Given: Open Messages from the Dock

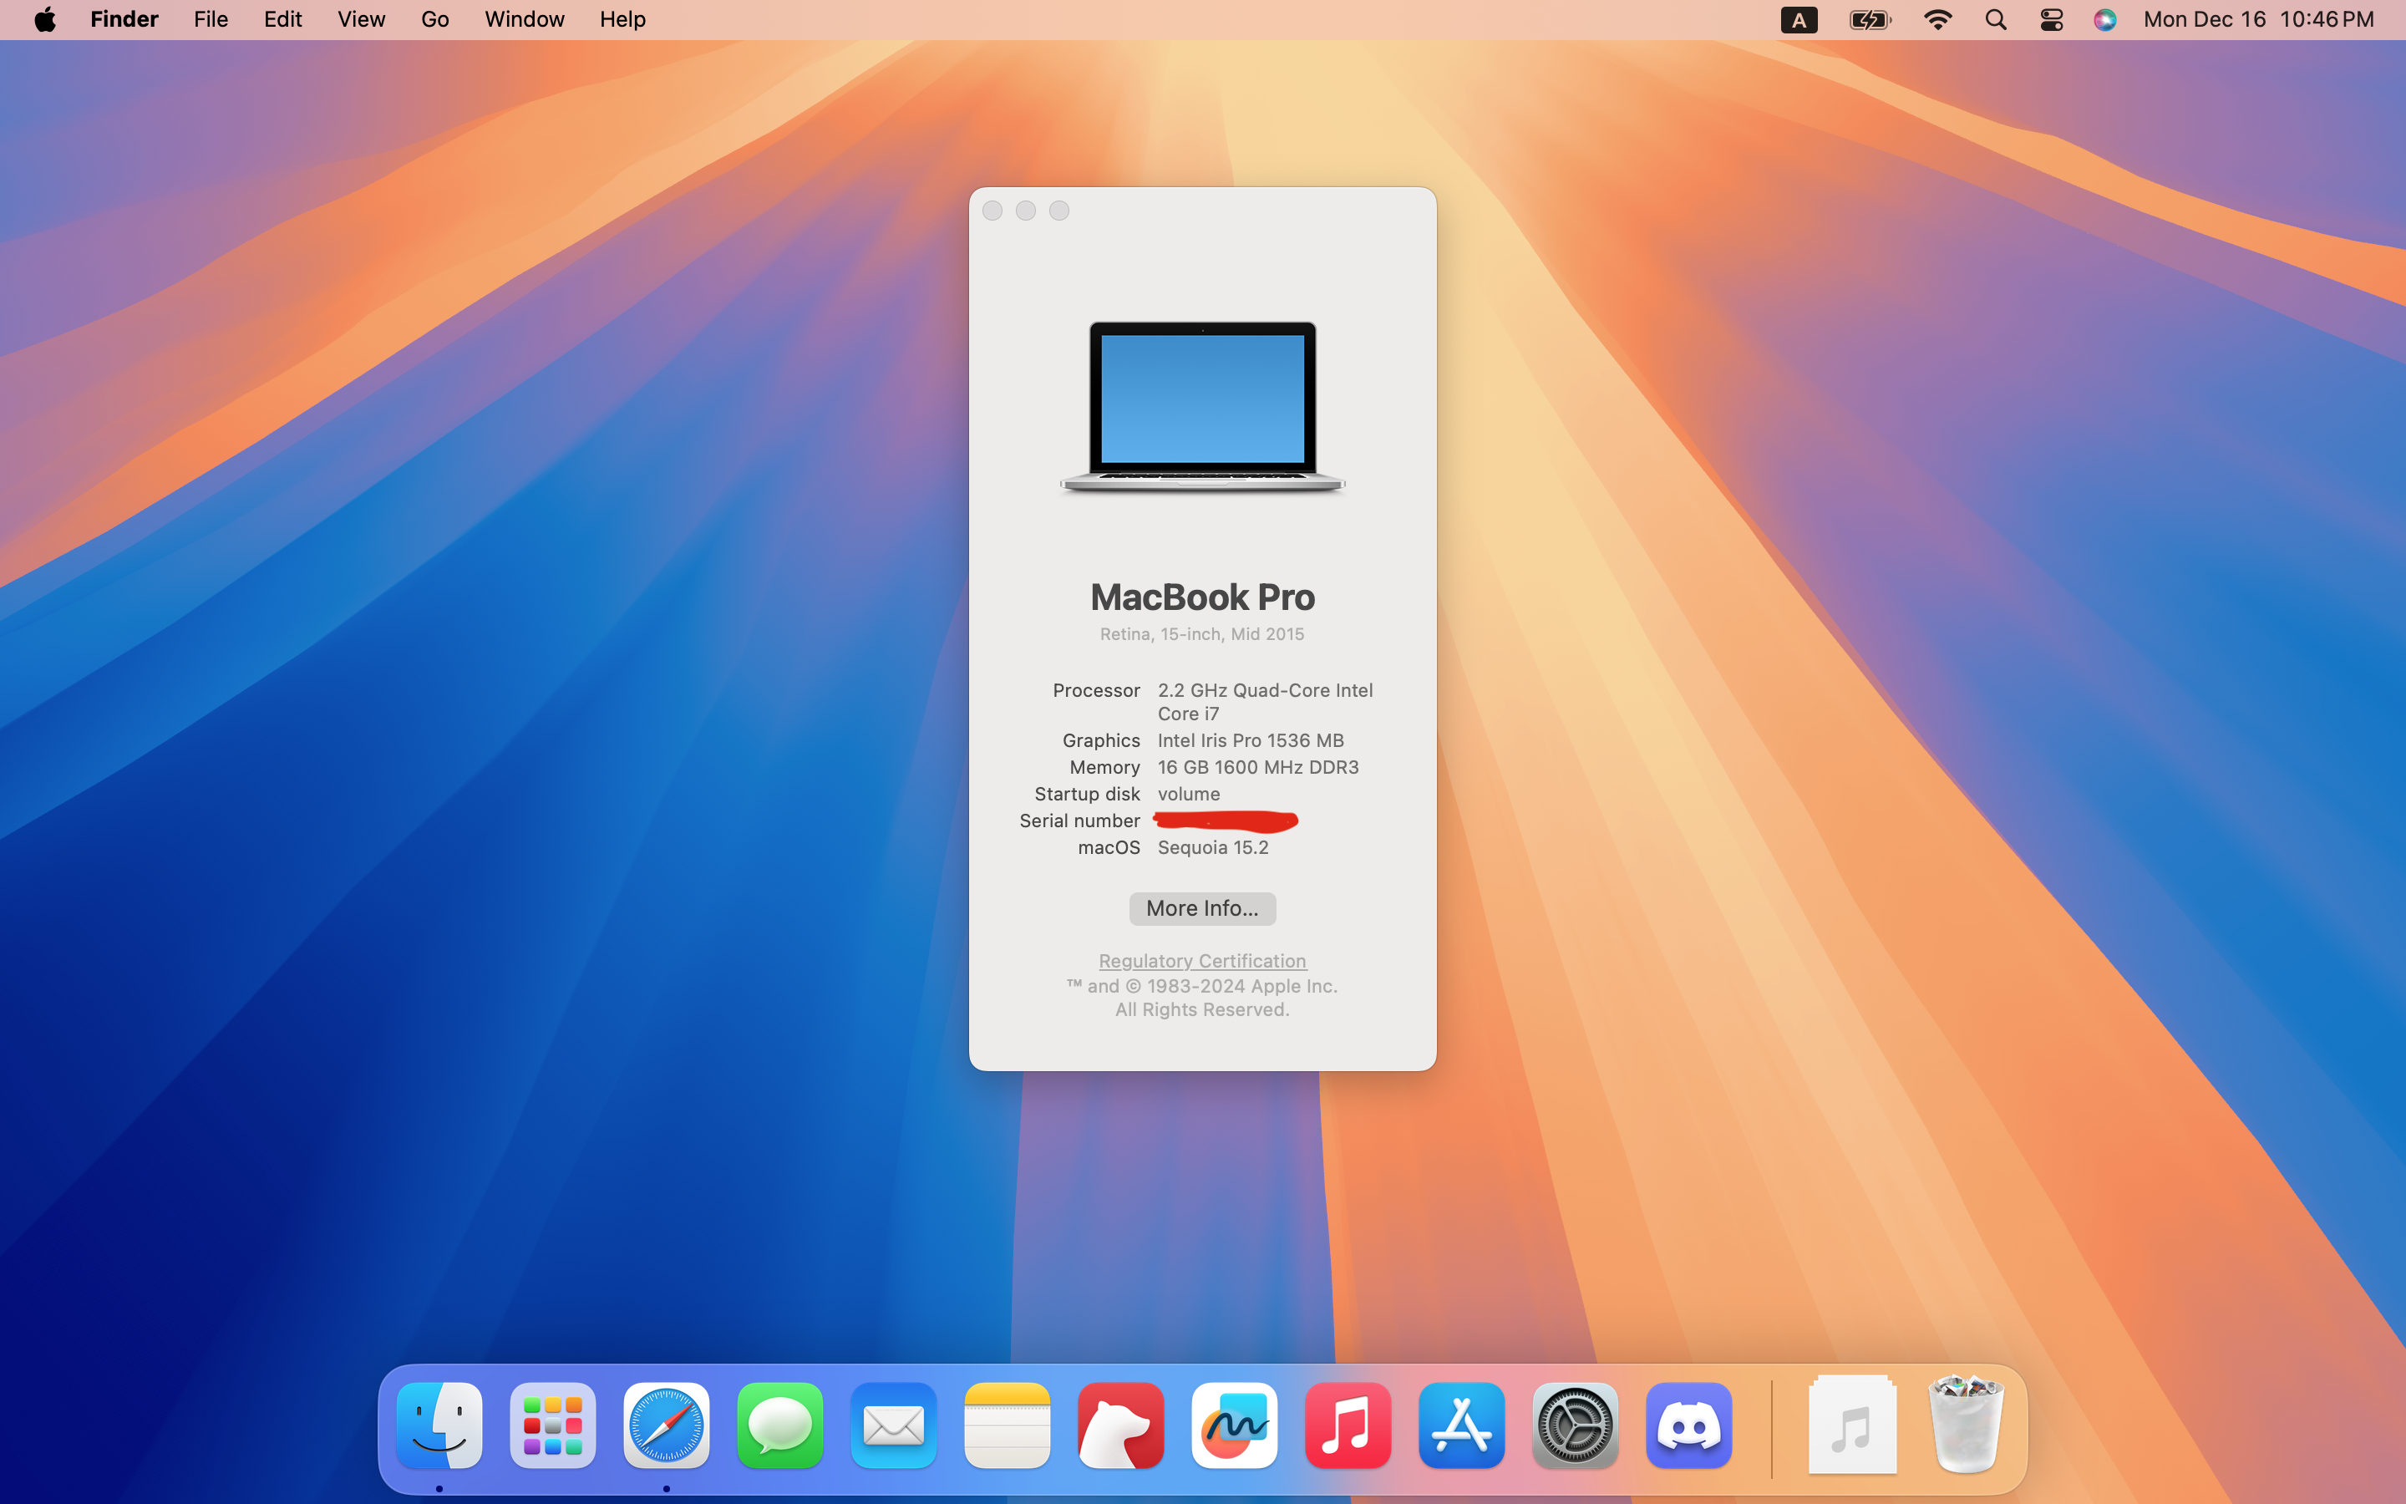Looking at the screenshot, I should tap(779, 1425).
